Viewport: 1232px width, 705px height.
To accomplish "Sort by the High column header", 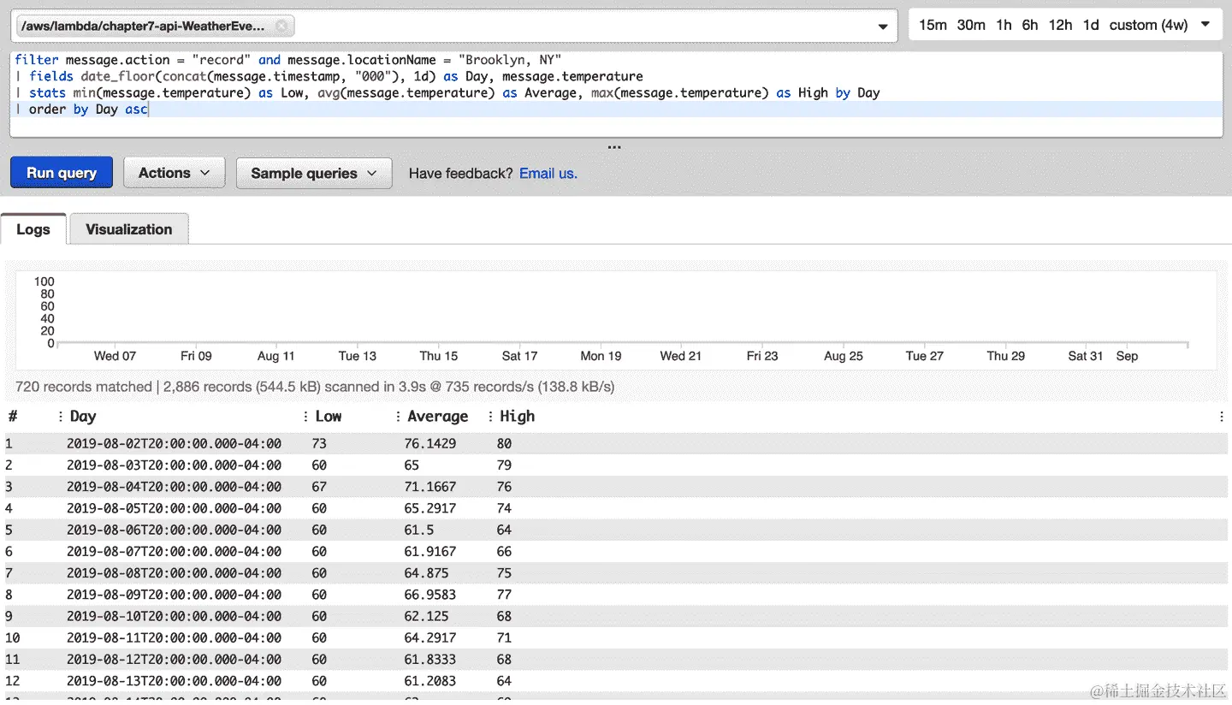I will coord(518,417).
